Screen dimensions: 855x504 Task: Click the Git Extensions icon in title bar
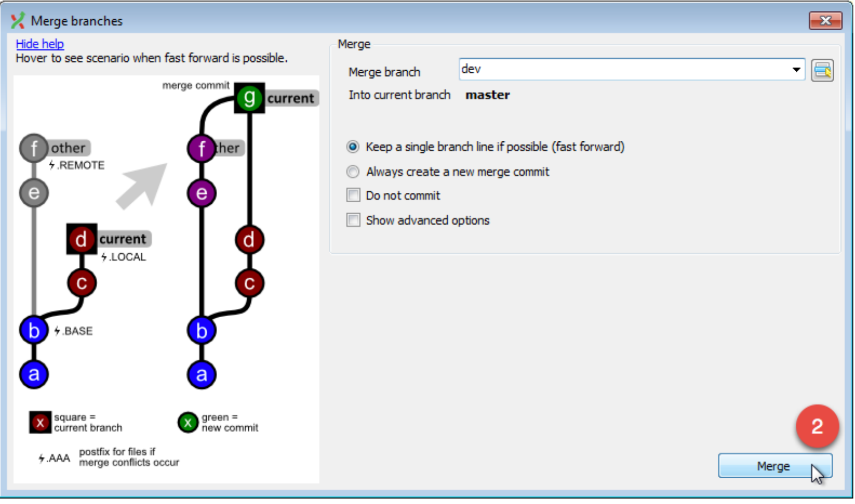(18, 21)
